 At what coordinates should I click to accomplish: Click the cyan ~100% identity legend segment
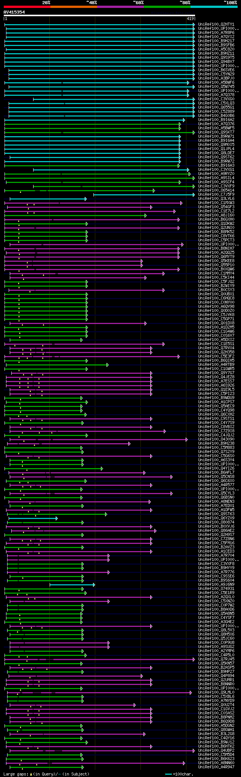tap(214, 6)
